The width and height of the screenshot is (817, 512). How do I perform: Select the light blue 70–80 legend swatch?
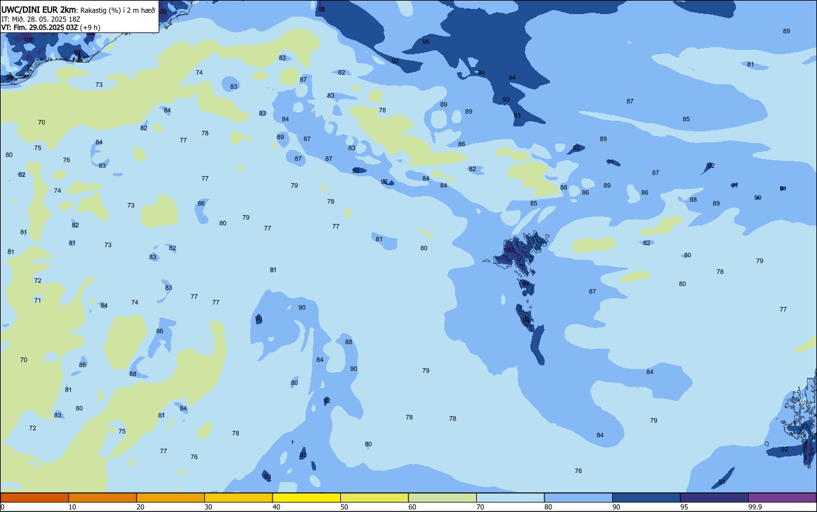pos(510,497)
